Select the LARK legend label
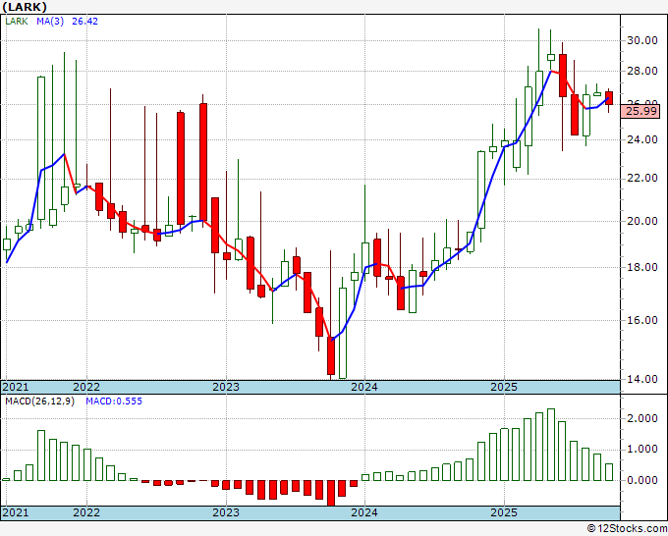668x536 pixels. point(17,22)
